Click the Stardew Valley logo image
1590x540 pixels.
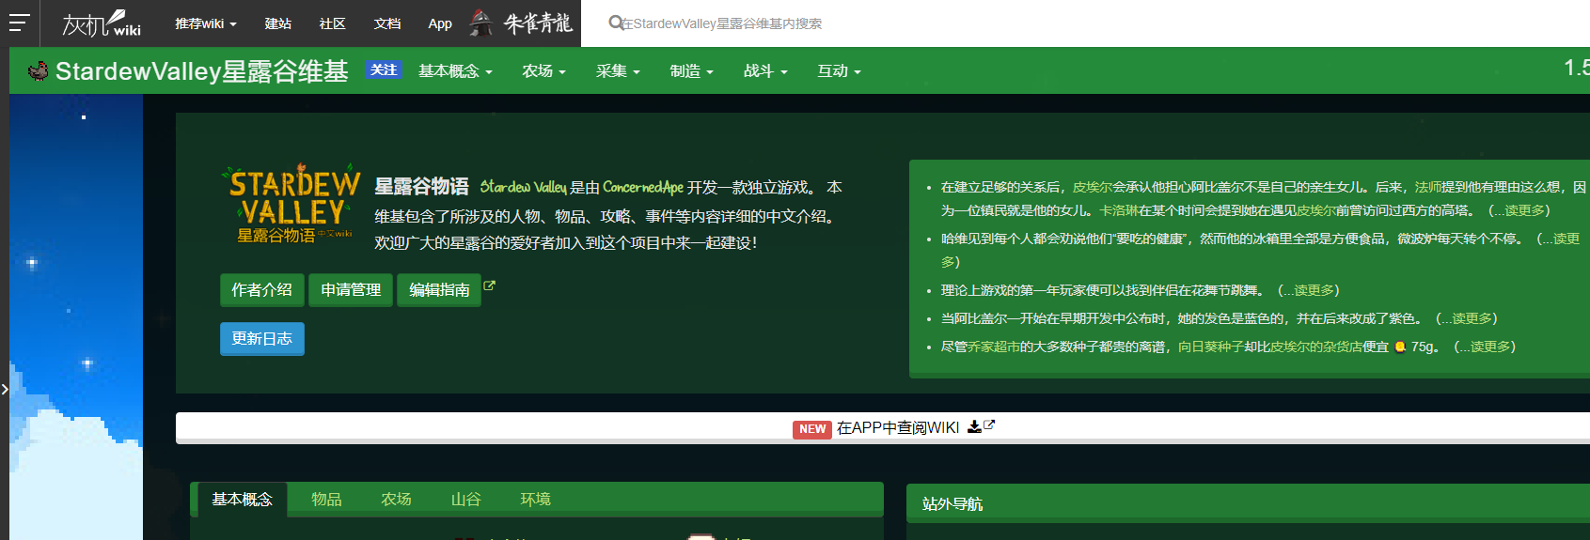[291, 204]
